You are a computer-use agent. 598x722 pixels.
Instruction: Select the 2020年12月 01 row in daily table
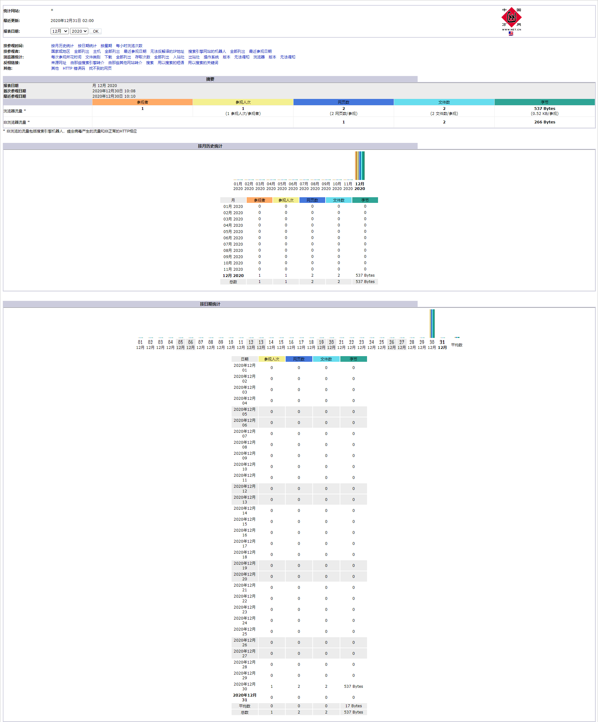tap(299, 367)
